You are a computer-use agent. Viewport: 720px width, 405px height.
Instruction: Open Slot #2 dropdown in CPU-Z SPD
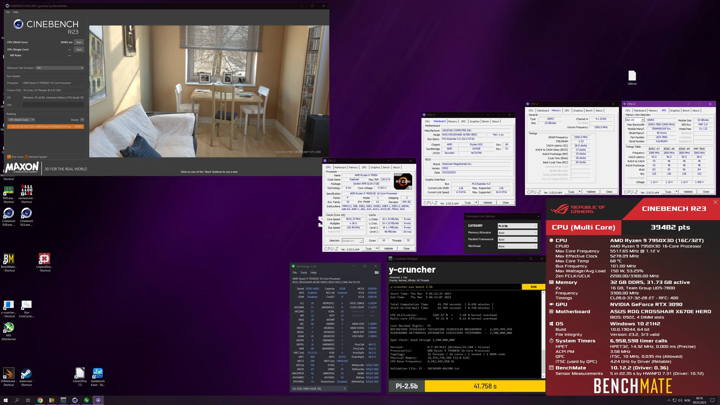pyautogui.click(x=634, y=120)
